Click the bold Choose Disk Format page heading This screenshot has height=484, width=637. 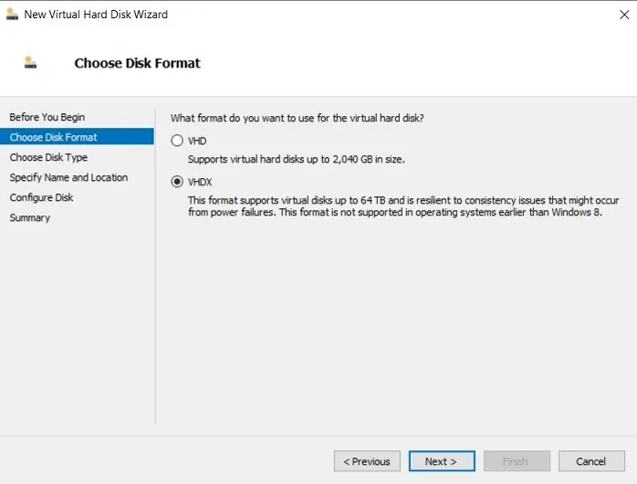coord(137,63)
